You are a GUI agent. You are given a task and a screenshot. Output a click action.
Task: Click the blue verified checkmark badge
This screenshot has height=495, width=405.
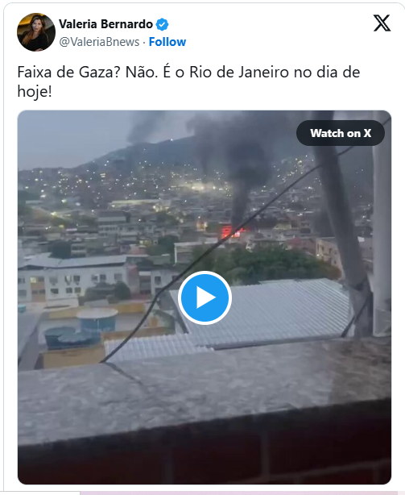[x=163, y=24]
